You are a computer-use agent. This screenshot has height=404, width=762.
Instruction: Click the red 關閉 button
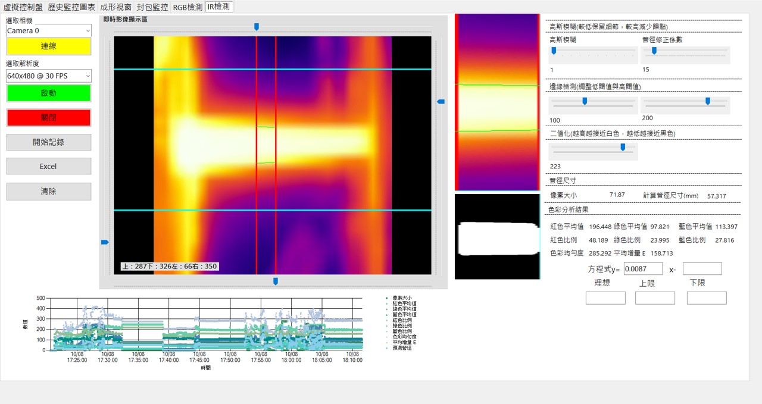[x=48, y=118]
